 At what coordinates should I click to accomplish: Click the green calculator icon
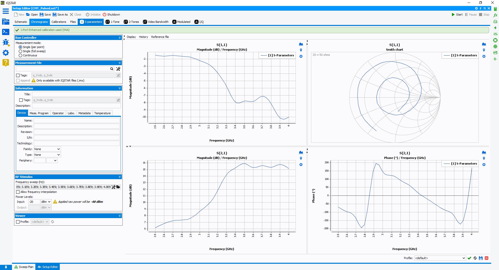click(x=495, y=9)
